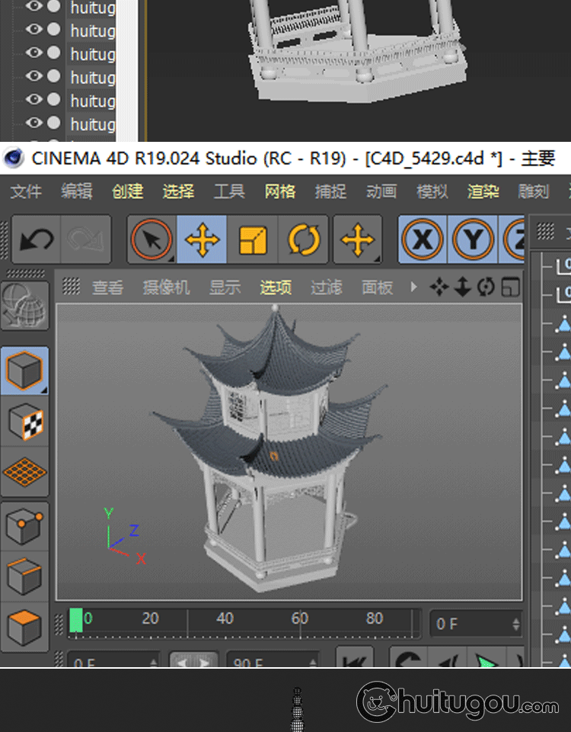This screenshot has height=732, width=571.
Task: Toggle X axis lock
Action: [x=423, y=240]
